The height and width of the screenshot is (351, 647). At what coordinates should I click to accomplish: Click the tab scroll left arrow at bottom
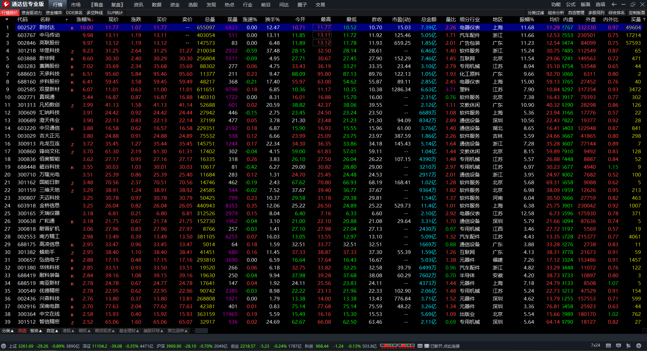(x=193, y=331)
